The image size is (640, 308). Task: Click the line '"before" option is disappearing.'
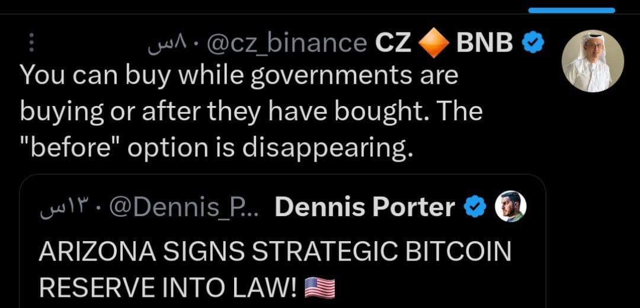216,149
